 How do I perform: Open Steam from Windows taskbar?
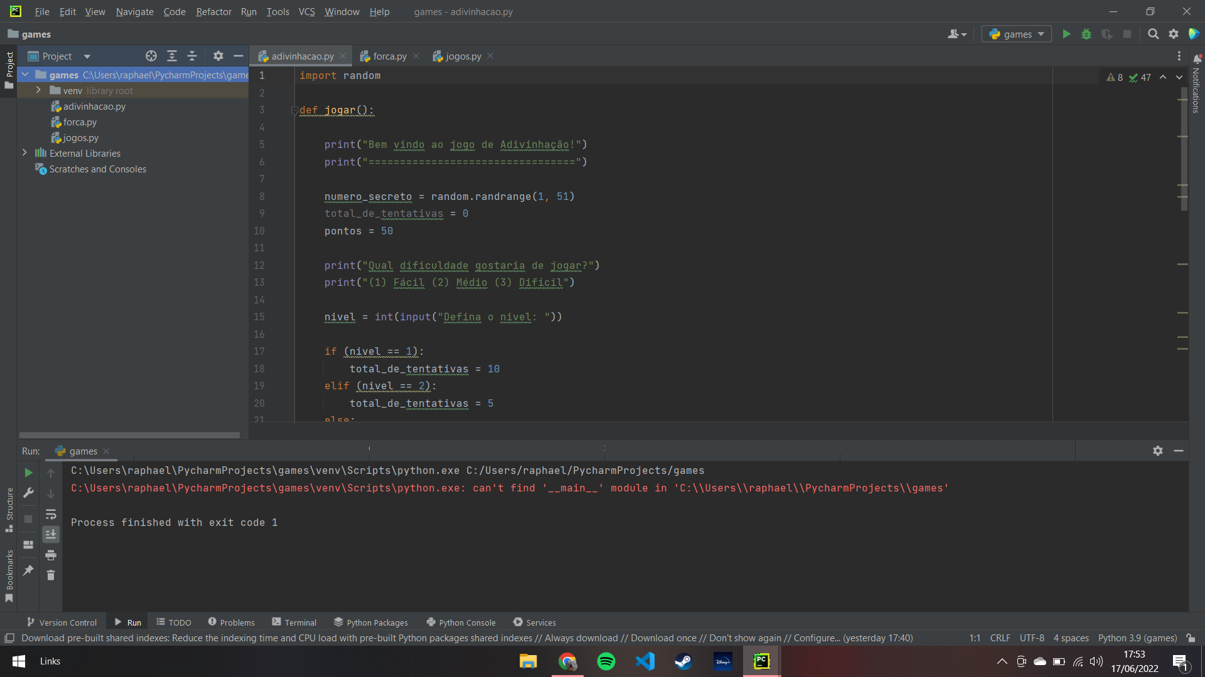684,661
